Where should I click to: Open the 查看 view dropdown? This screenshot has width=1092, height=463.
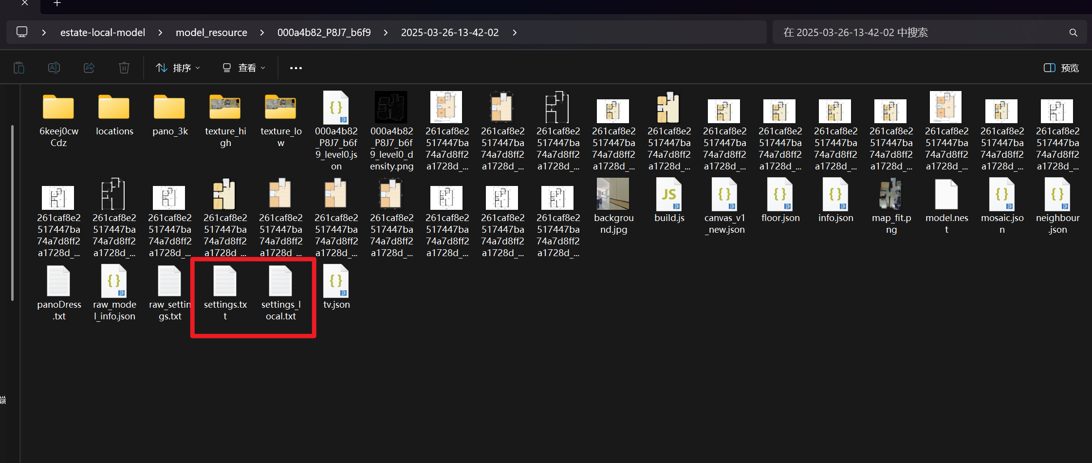(244, 68)
